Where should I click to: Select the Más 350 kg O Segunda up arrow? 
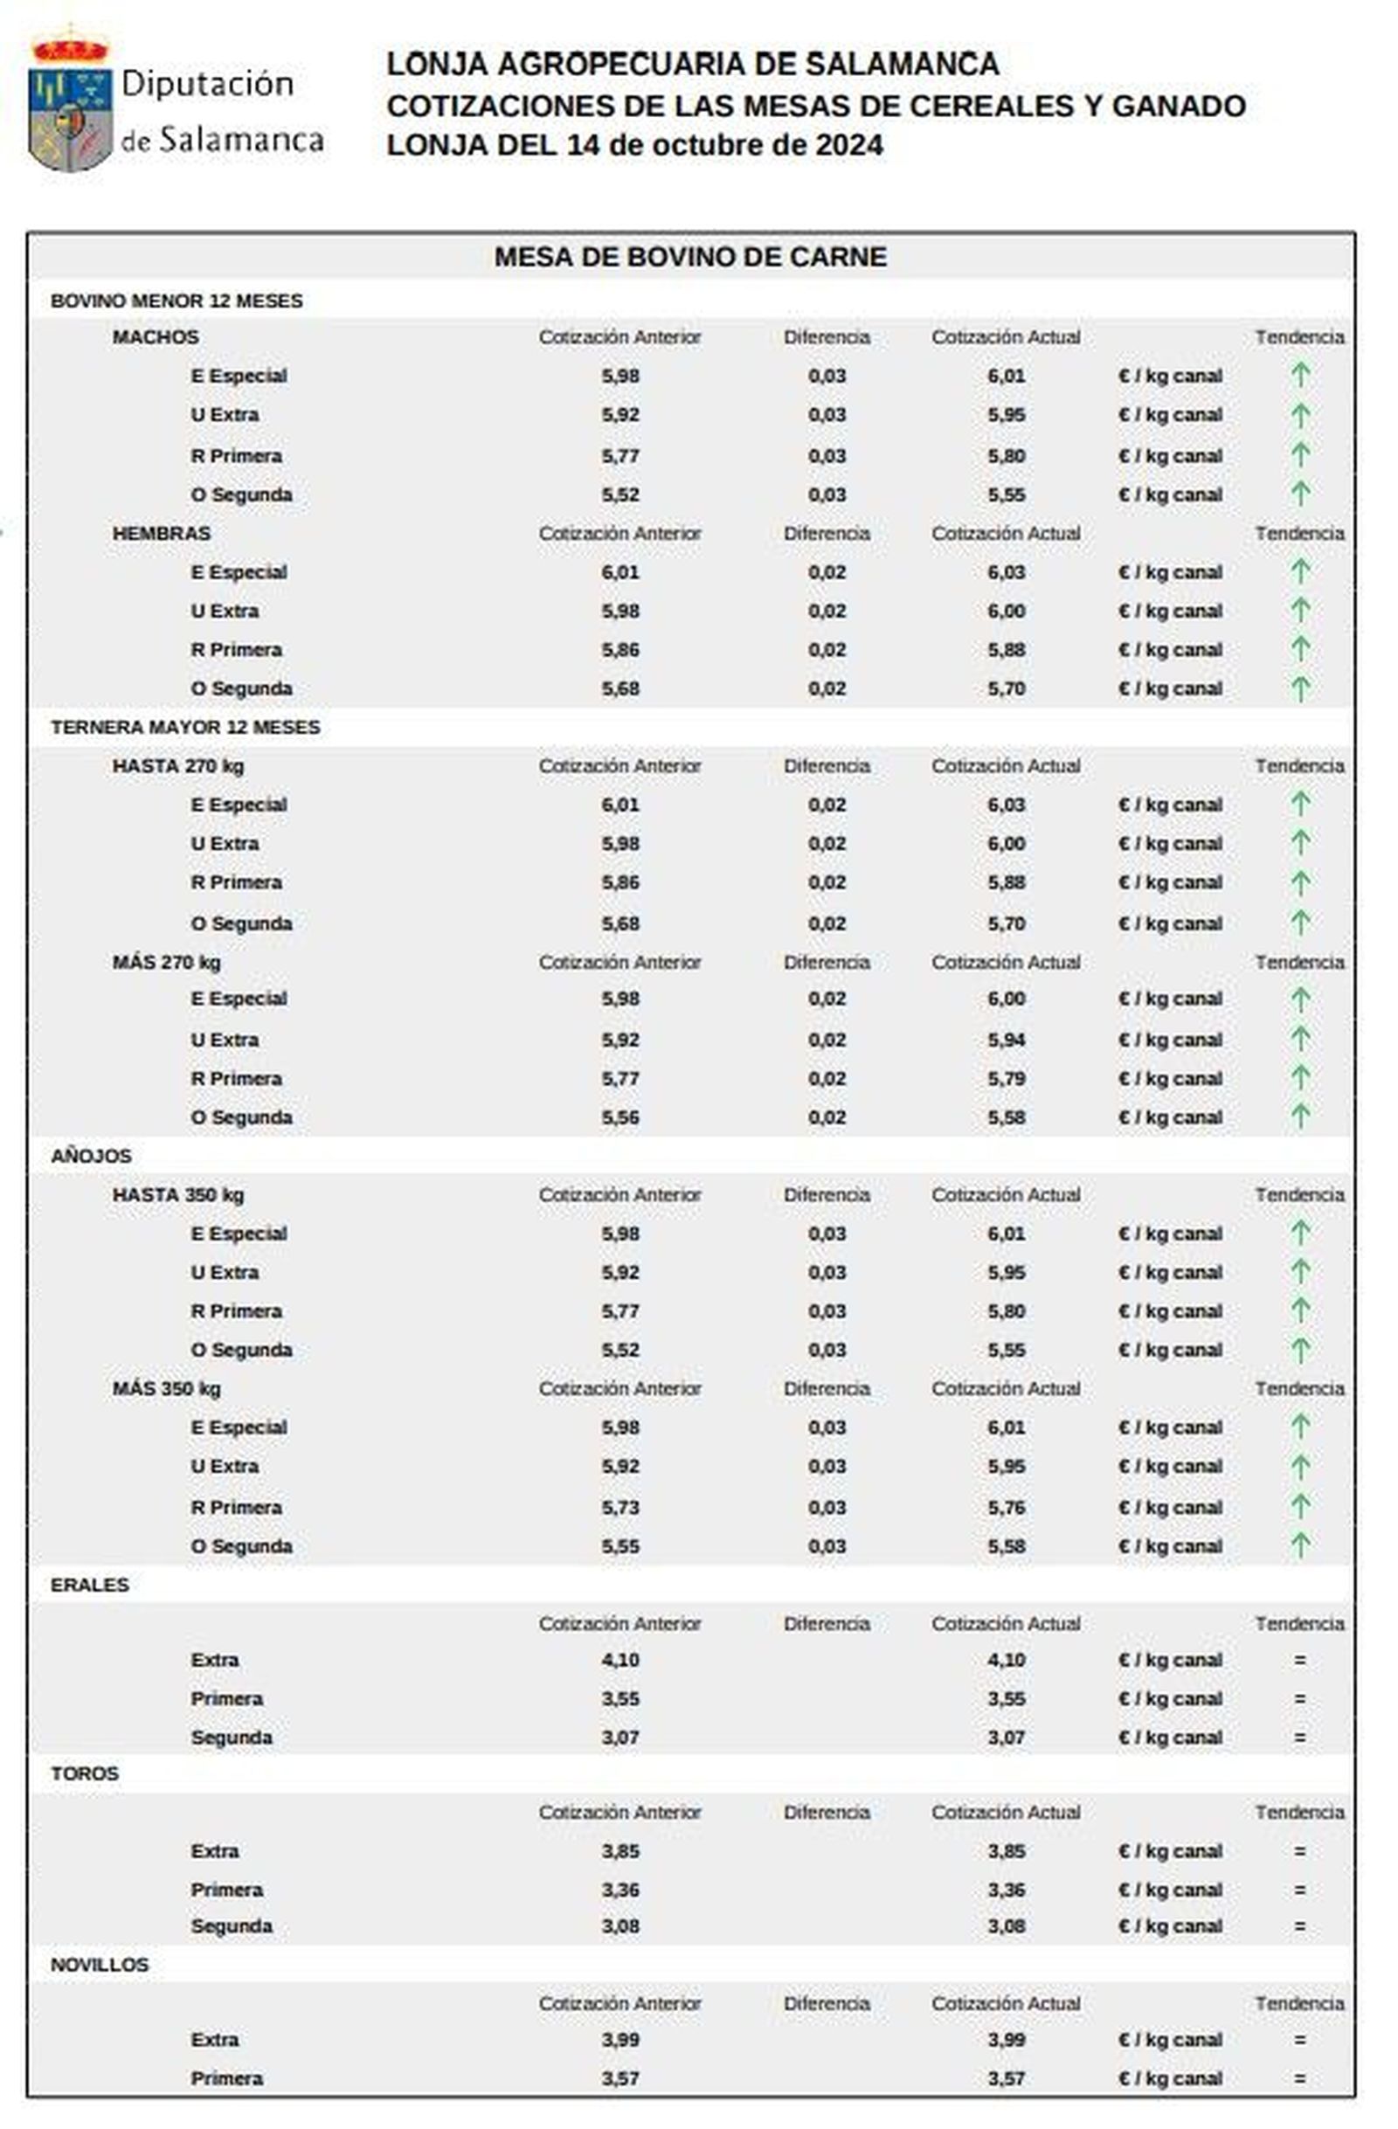click(1299, 1545)
